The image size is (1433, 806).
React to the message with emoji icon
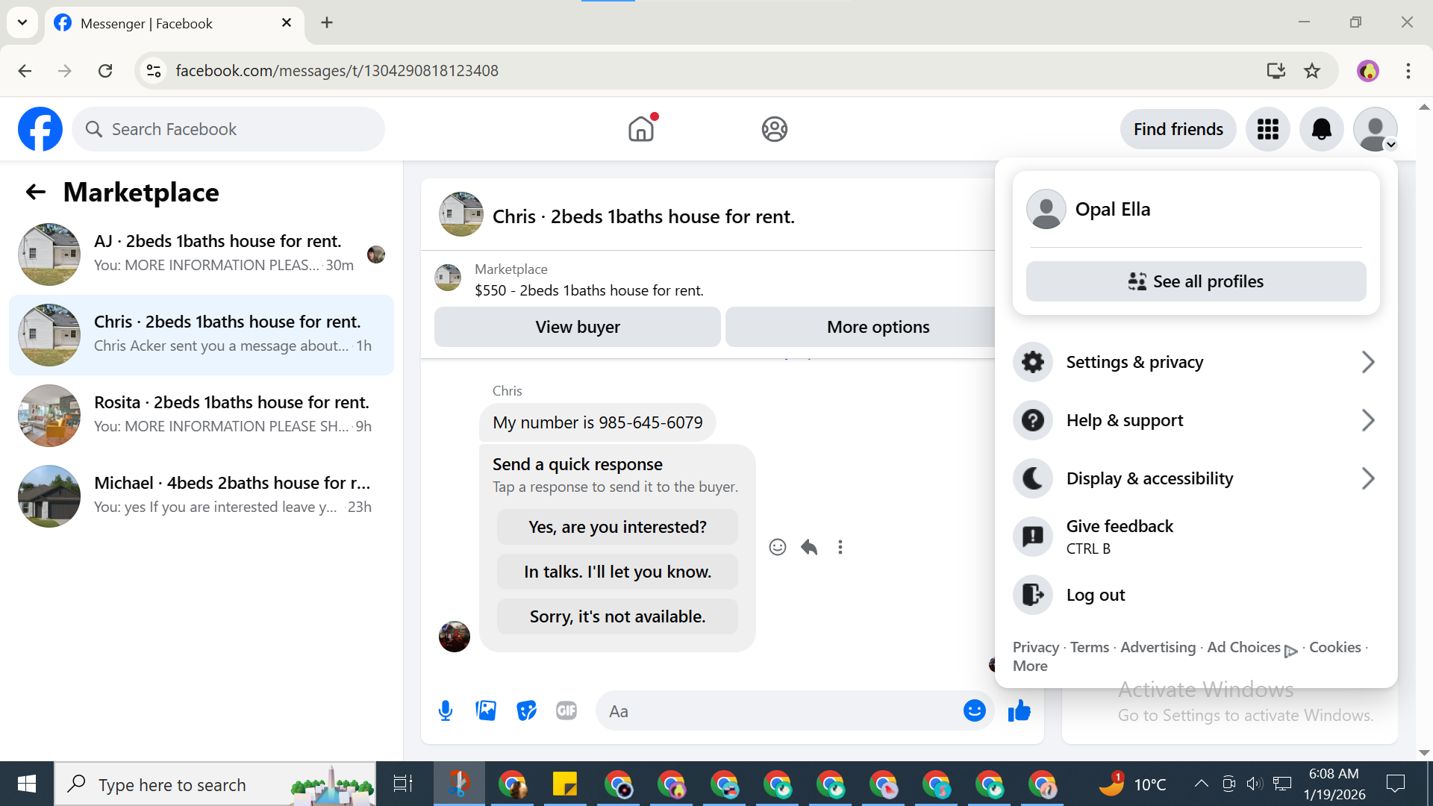point(778,547)
